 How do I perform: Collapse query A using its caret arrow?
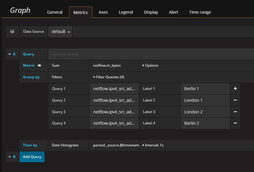pos(9,54)
